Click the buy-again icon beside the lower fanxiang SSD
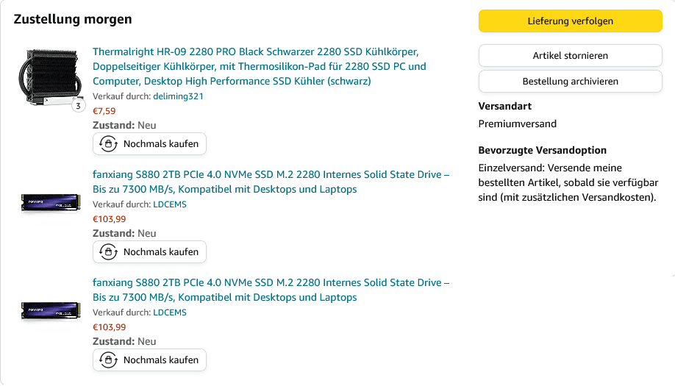 click(108, 360)
